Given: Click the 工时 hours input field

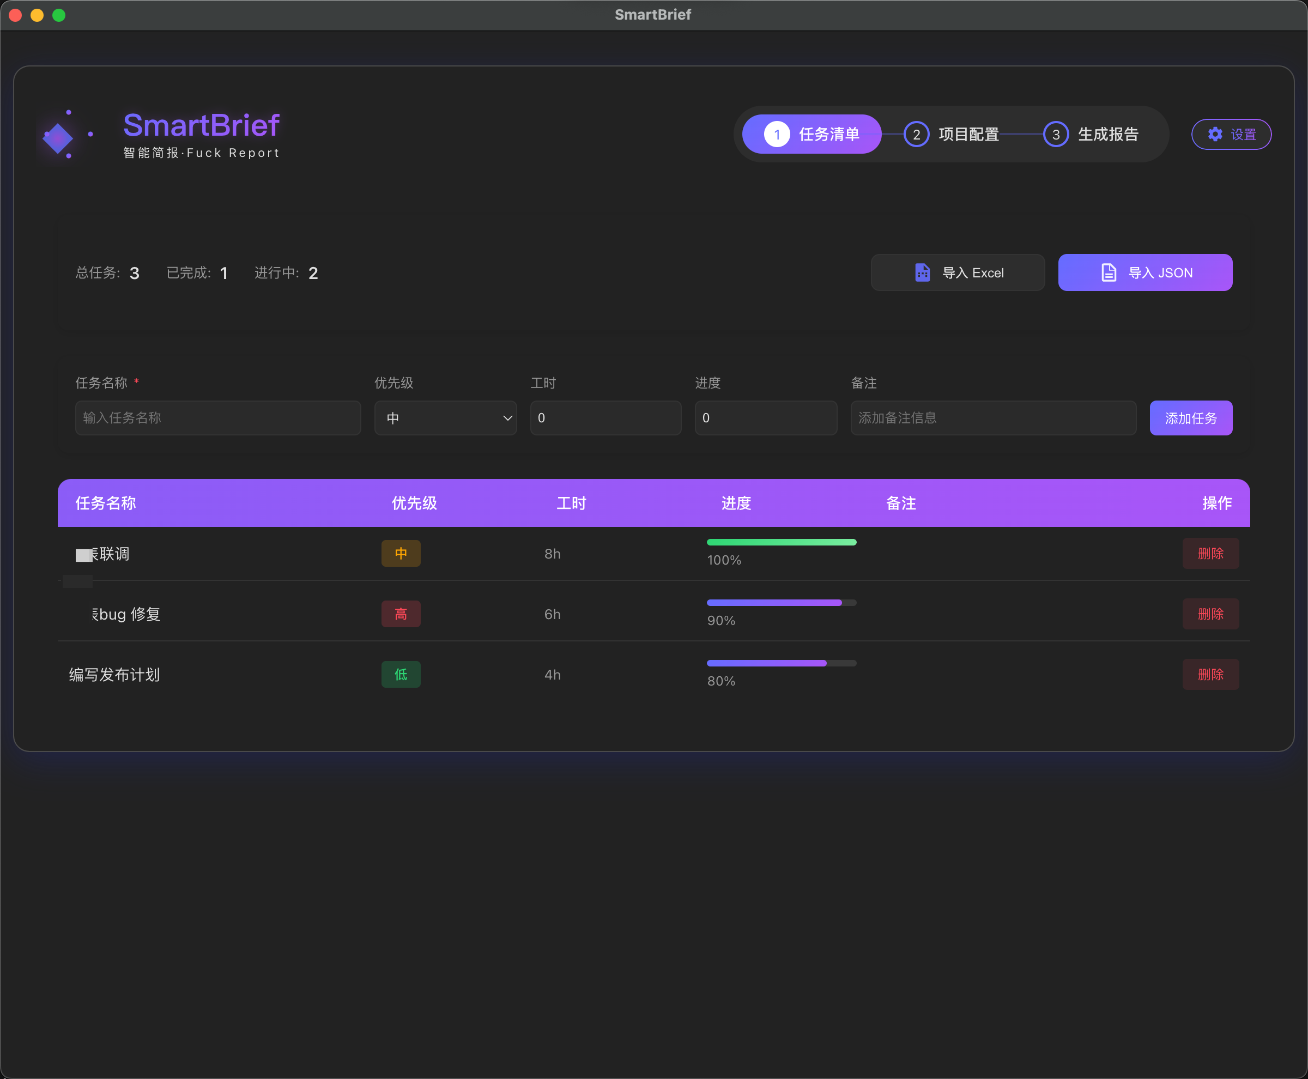Looking at the screenshot, I should click(605, 417).
